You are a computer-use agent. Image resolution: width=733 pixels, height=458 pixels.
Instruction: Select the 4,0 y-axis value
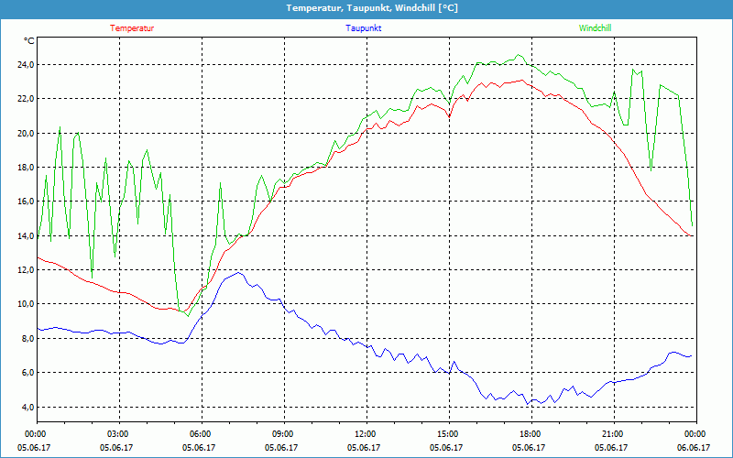(x=25, y=407)
